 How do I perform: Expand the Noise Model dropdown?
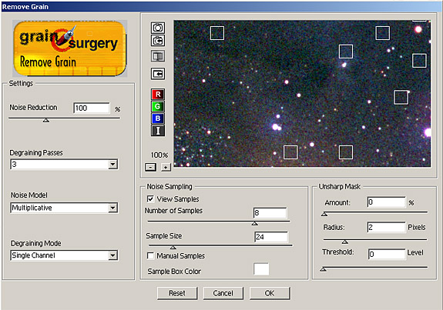coord(112,208)
